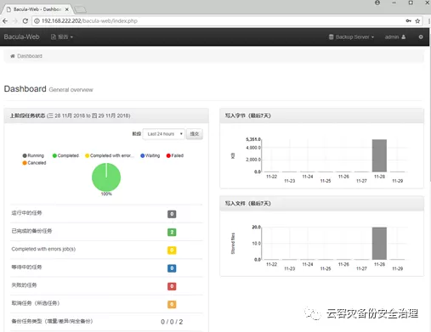
Task: View the site info icon in the address bar
Action: 37,21
